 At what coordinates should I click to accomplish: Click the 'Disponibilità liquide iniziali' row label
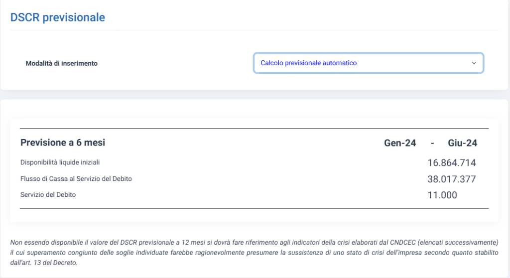click(60, 162)
